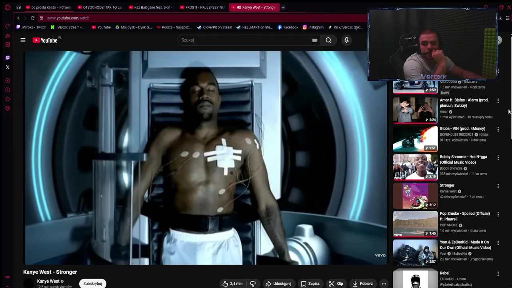The width and height of the screenshot is (512, 288).
Task: Open options for Bobby Shmurda video
Action: coord(498,158)
